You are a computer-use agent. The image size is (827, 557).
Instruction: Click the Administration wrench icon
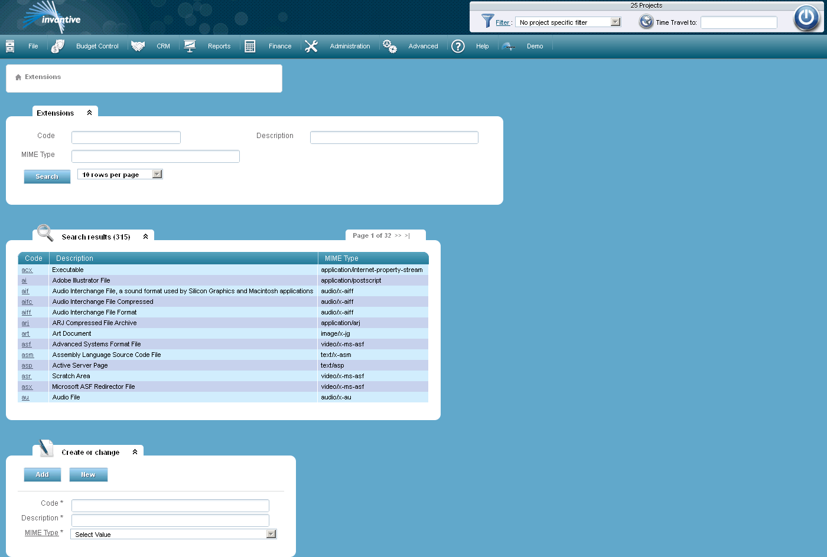311,45
